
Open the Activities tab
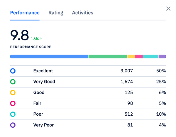(x=82, y=13)
